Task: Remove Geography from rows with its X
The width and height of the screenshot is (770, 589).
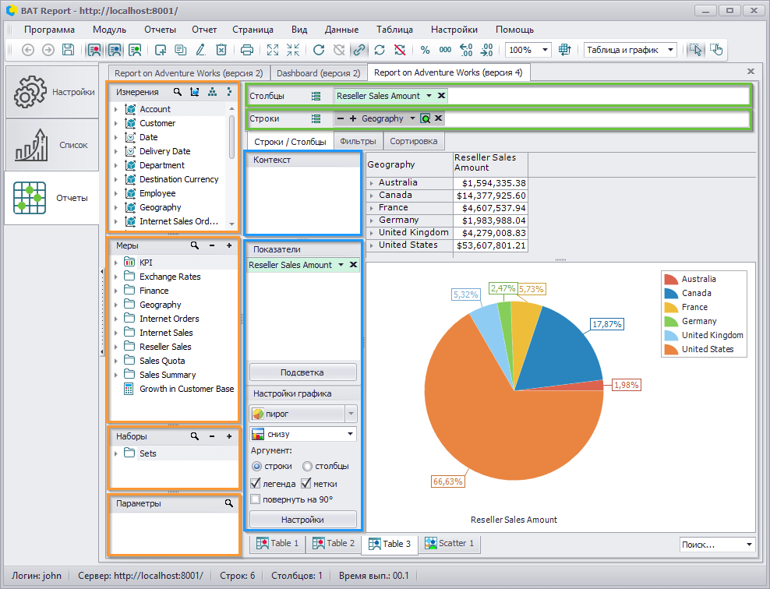Action: pos(439,118)
